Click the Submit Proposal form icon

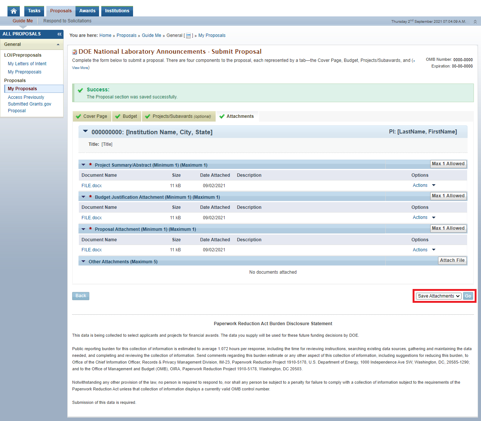click(x=75, y=52)
